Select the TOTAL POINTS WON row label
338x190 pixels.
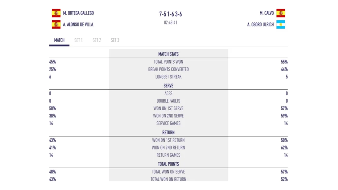(168, 62)
